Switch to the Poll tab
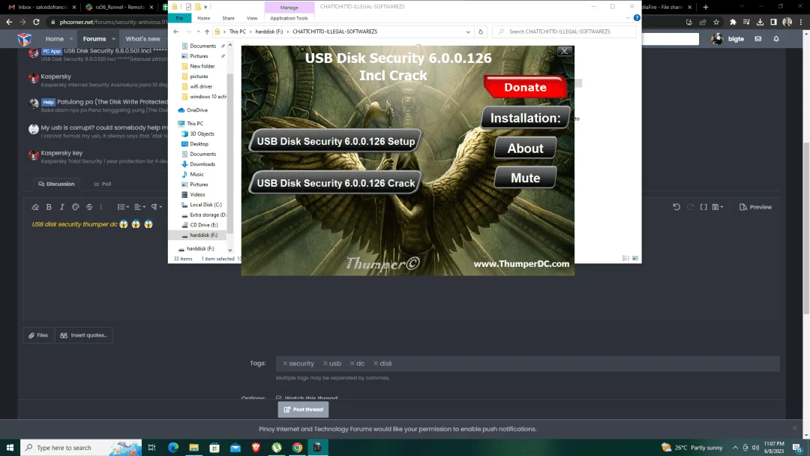Image resolution: width=810 pixels, height=456 pixels. (102, 184)
